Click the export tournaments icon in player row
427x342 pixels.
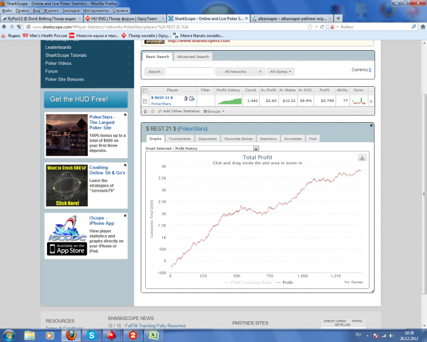192,98
